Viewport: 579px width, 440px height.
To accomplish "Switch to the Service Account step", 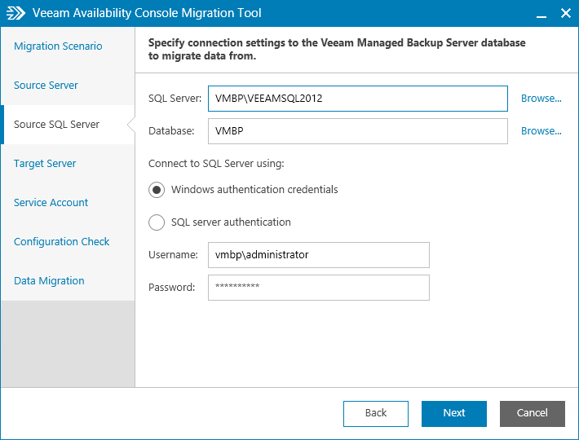I will tap(51, 203).
